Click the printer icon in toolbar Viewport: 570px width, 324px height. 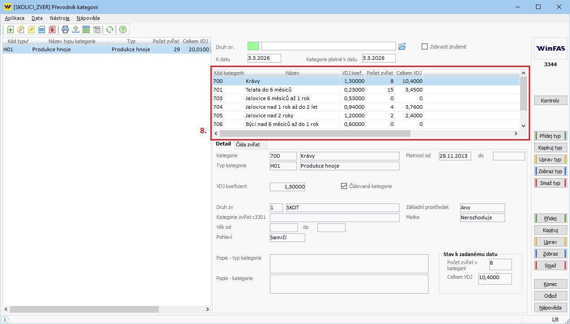(65, 30)
